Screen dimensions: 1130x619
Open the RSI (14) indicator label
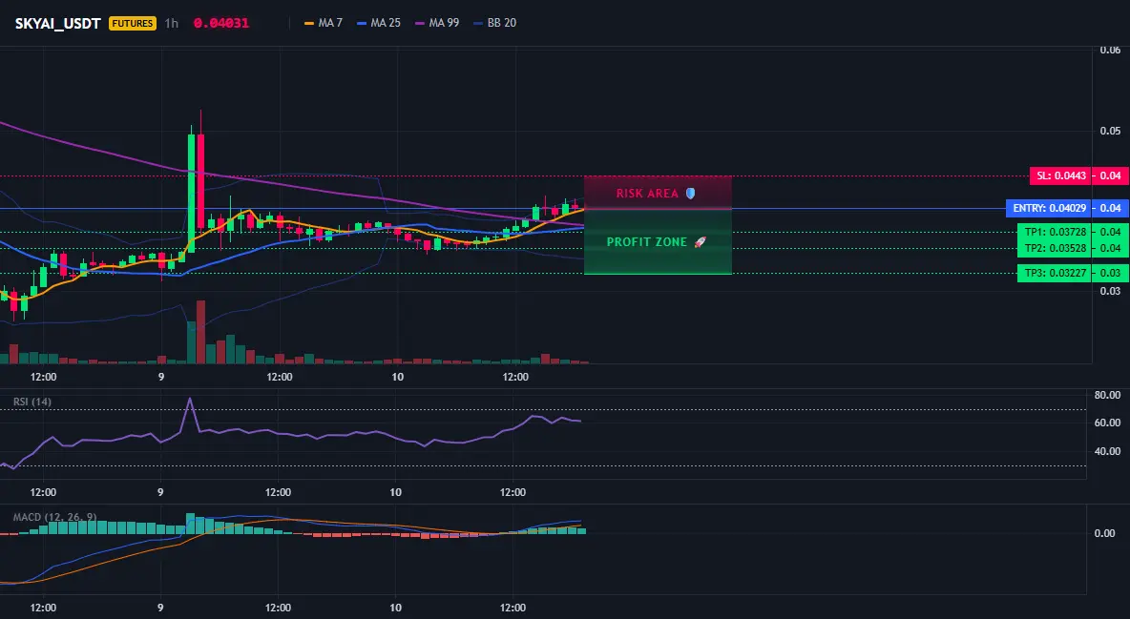[32, 402]
